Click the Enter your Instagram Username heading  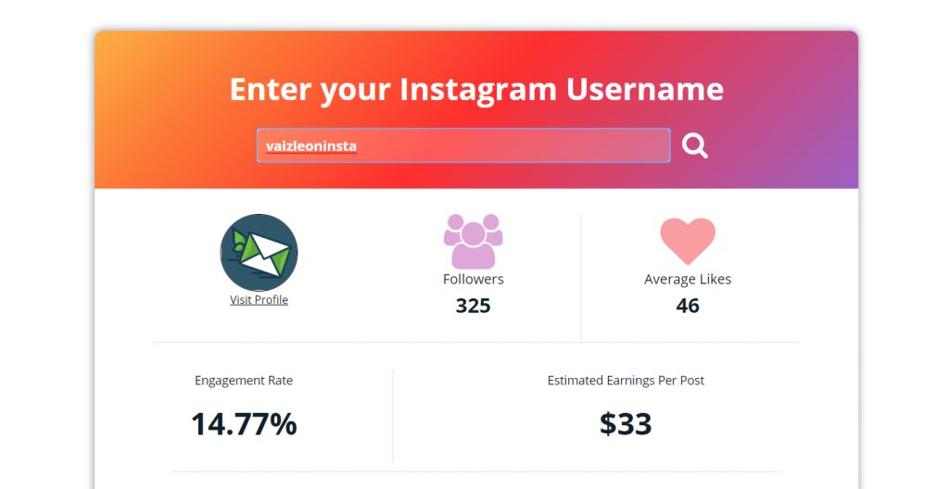[477, 90]
